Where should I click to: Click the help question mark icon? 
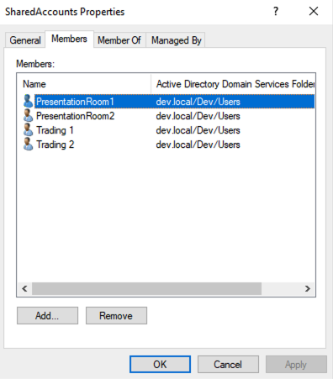click(x=276, y=11)
